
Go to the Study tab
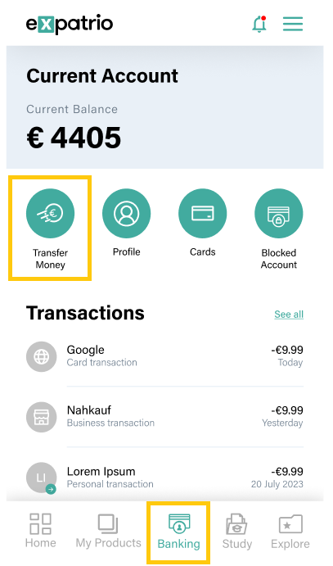pyautogui.click(x=236, y=532)
